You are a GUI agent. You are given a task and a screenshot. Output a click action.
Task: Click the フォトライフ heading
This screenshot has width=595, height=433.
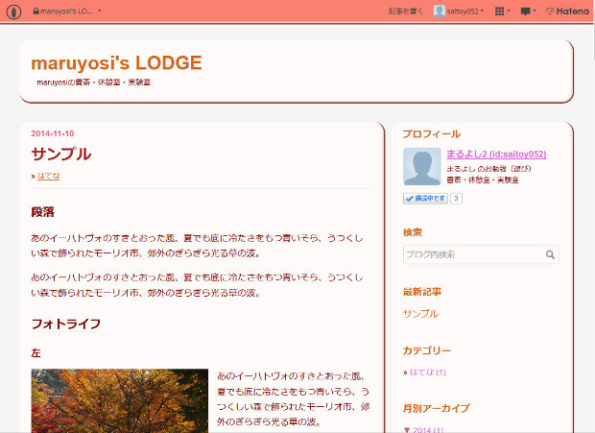click(x=66, y=325)
